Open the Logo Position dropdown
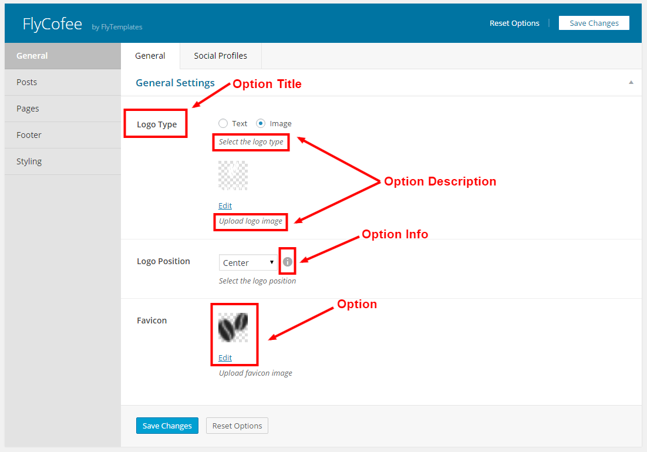Viewport: 647px width, 452px height. tap(248, 262)
